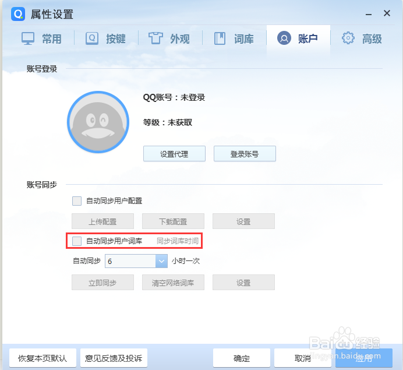The height and width of the screenshot is (370, 403).
Task: Click the 清空网络词库 button
Action: tap(173, 283)
